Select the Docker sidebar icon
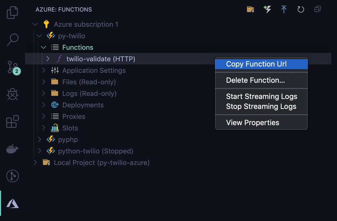The image size is (337, 221). tap(12, 149)
